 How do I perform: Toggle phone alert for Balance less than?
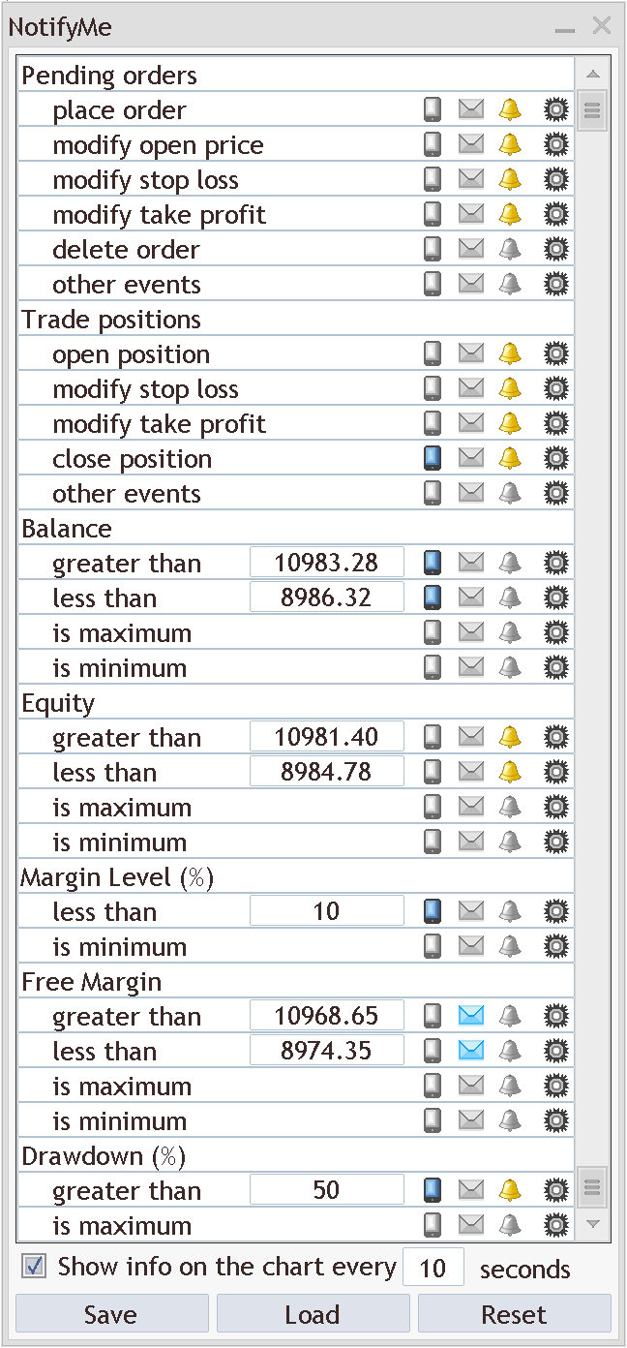coord(433,598)
